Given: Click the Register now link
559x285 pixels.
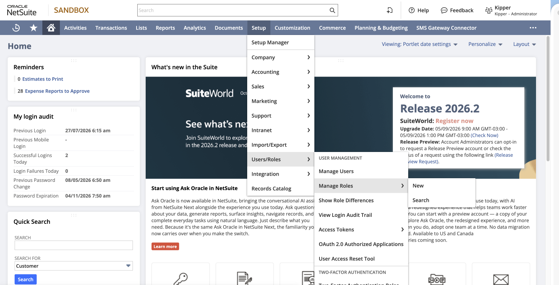Looking at the screenshot, I should pyautogui.click(x=454, y=121).
